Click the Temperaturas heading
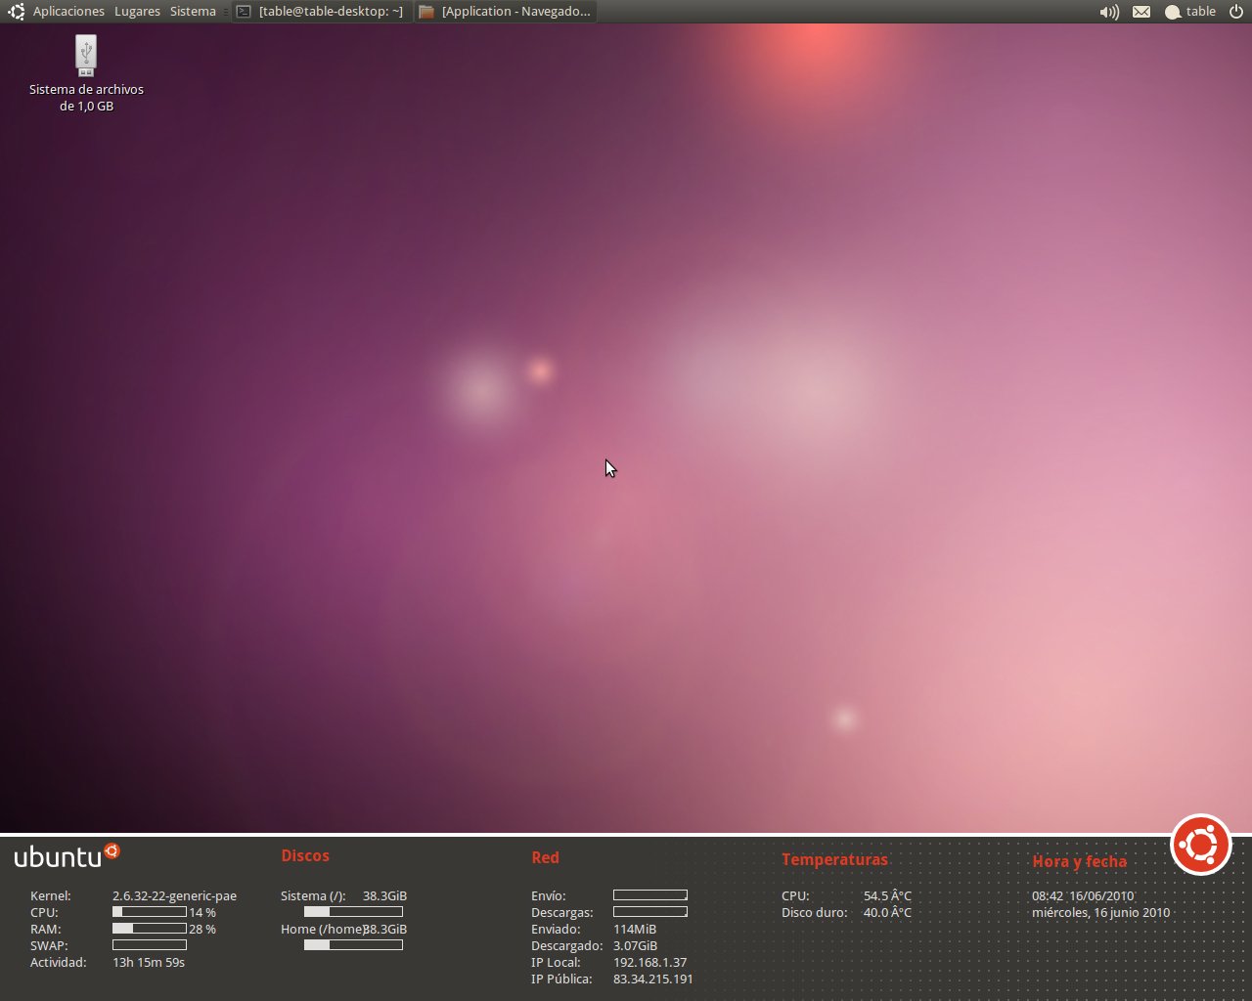The width and height of the screenshot is (1252, 1001). [834, 859]
